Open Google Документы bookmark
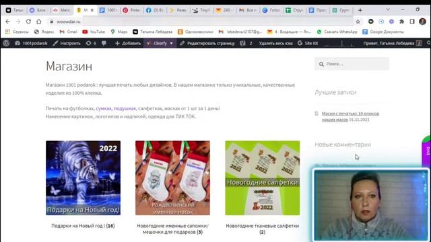The image size is (431, 242). click(383, 32)
